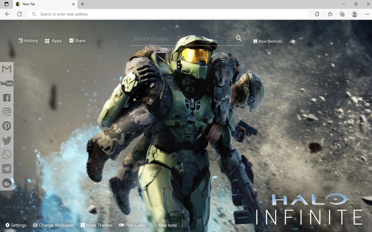The height and width of the screenshot is (232, 372).
Task: Browse More Themes
Action: 96,225
